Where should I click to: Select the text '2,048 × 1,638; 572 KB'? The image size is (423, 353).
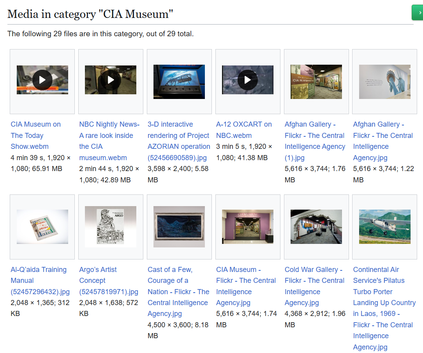(x=108, y=308)
